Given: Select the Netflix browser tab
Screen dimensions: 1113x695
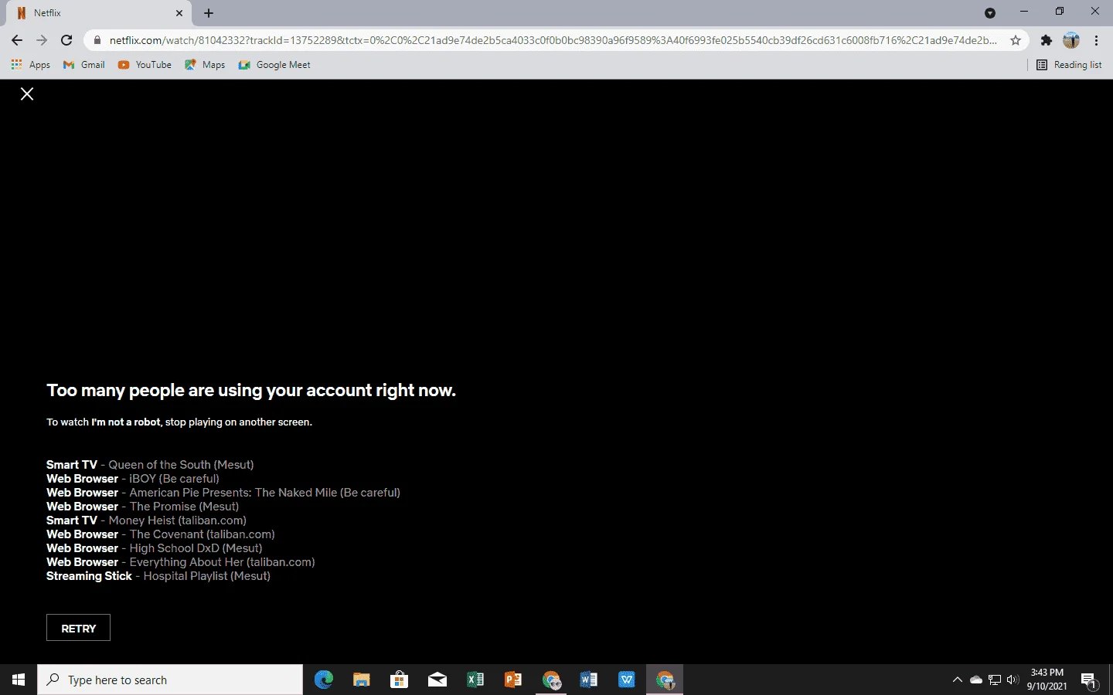Looking at the screenshot, I should tap(99, 13).
